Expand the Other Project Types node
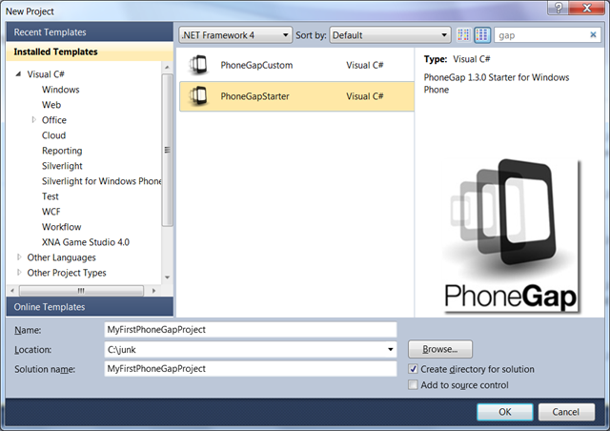610x431 pixels. point(19,272)
